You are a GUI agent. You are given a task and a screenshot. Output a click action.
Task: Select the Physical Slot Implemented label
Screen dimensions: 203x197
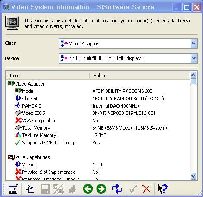49,172
